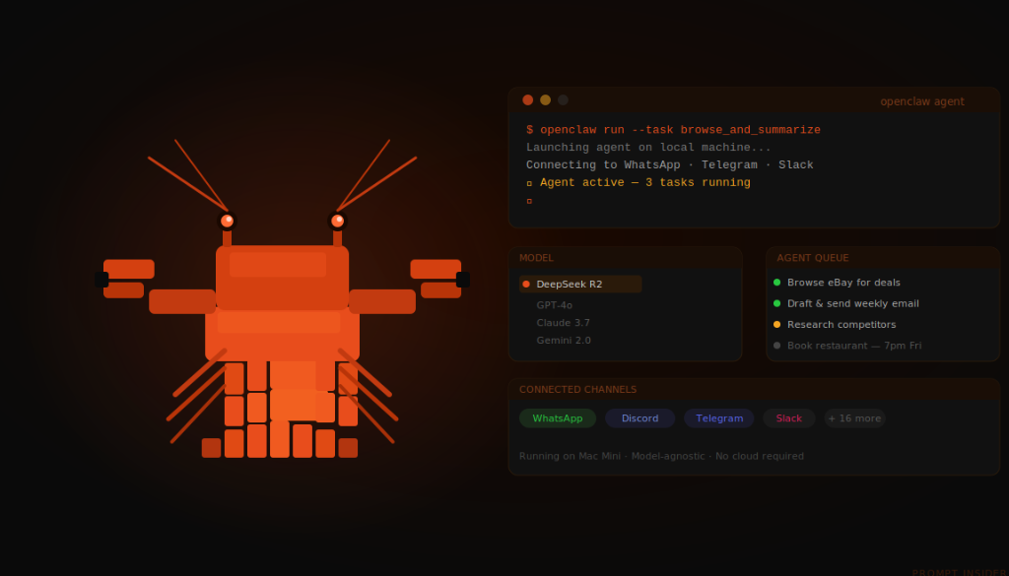Open the 'Browse eBay for deals' task

[843, 283]
